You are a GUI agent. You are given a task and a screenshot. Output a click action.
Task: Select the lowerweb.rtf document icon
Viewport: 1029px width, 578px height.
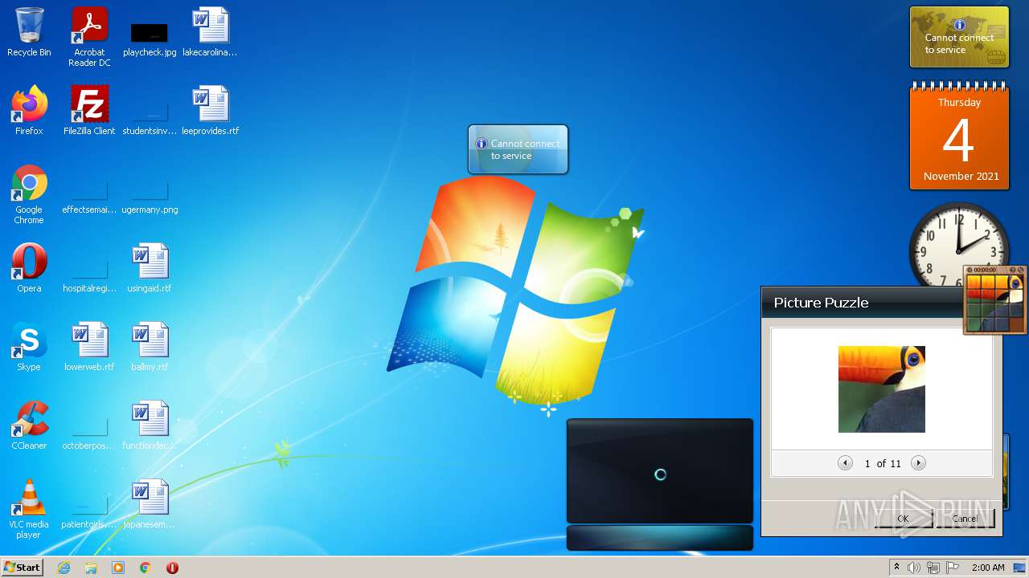pyautogui.click(x=89, y=347)
